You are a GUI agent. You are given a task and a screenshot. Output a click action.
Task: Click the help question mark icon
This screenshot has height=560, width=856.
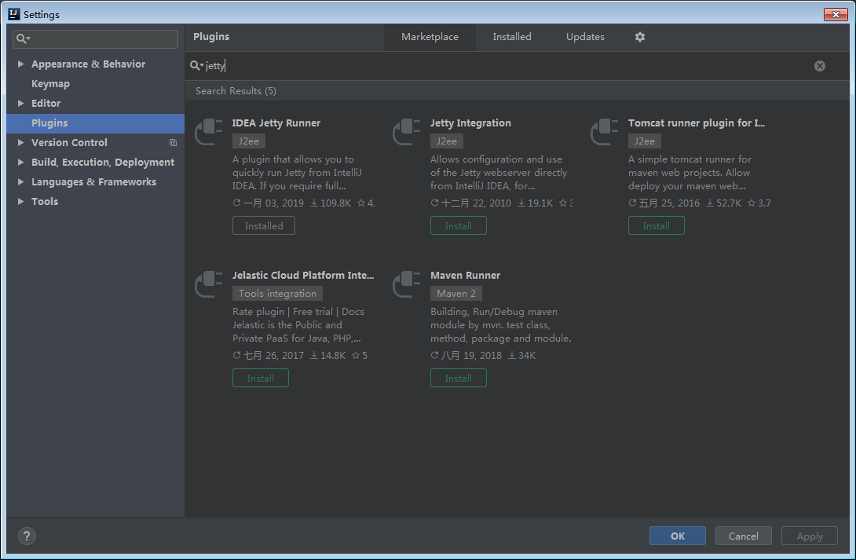point(27,536)
